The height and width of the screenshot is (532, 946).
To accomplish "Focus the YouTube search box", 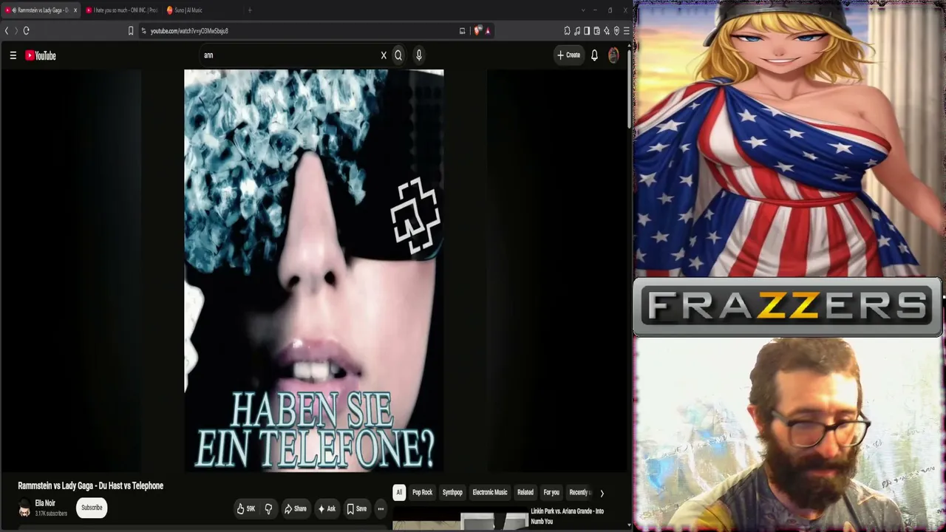I will tap(288, 55).
